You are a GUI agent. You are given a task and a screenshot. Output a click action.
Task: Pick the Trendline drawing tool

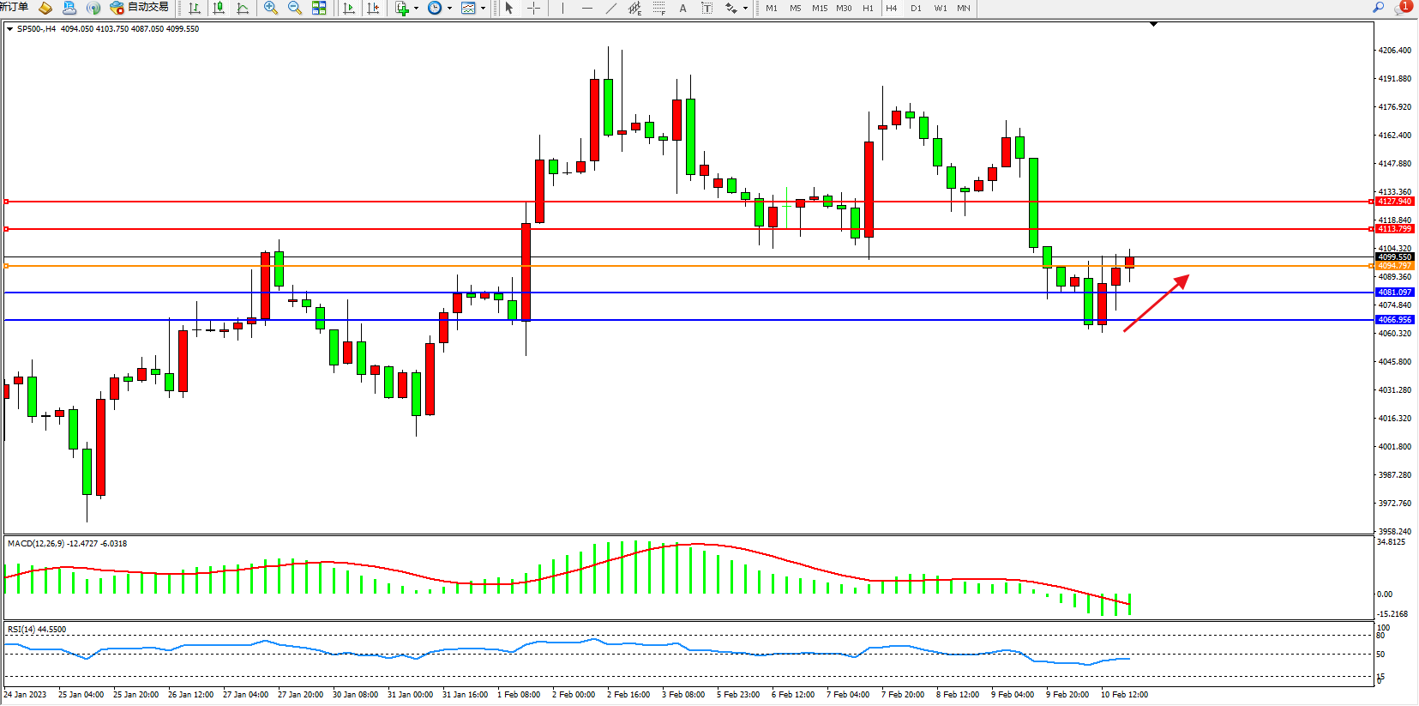610,8
